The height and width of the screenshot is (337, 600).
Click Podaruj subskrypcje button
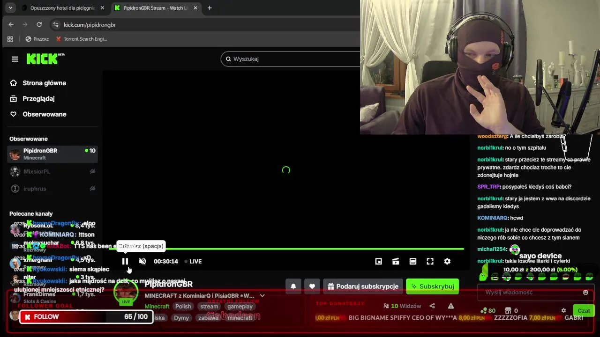coord(363,286)
